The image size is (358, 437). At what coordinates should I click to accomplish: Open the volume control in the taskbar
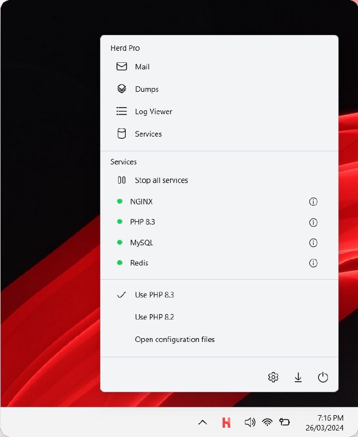pos(250,422)
